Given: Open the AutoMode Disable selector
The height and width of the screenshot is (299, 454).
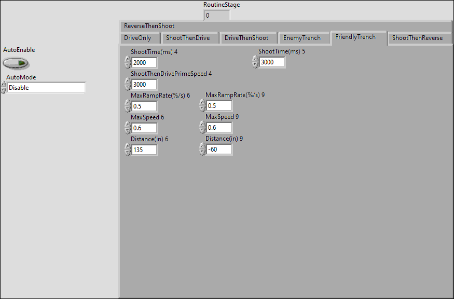Looking at the screenshot, I should pyautogui.click(x=46, y=88).
